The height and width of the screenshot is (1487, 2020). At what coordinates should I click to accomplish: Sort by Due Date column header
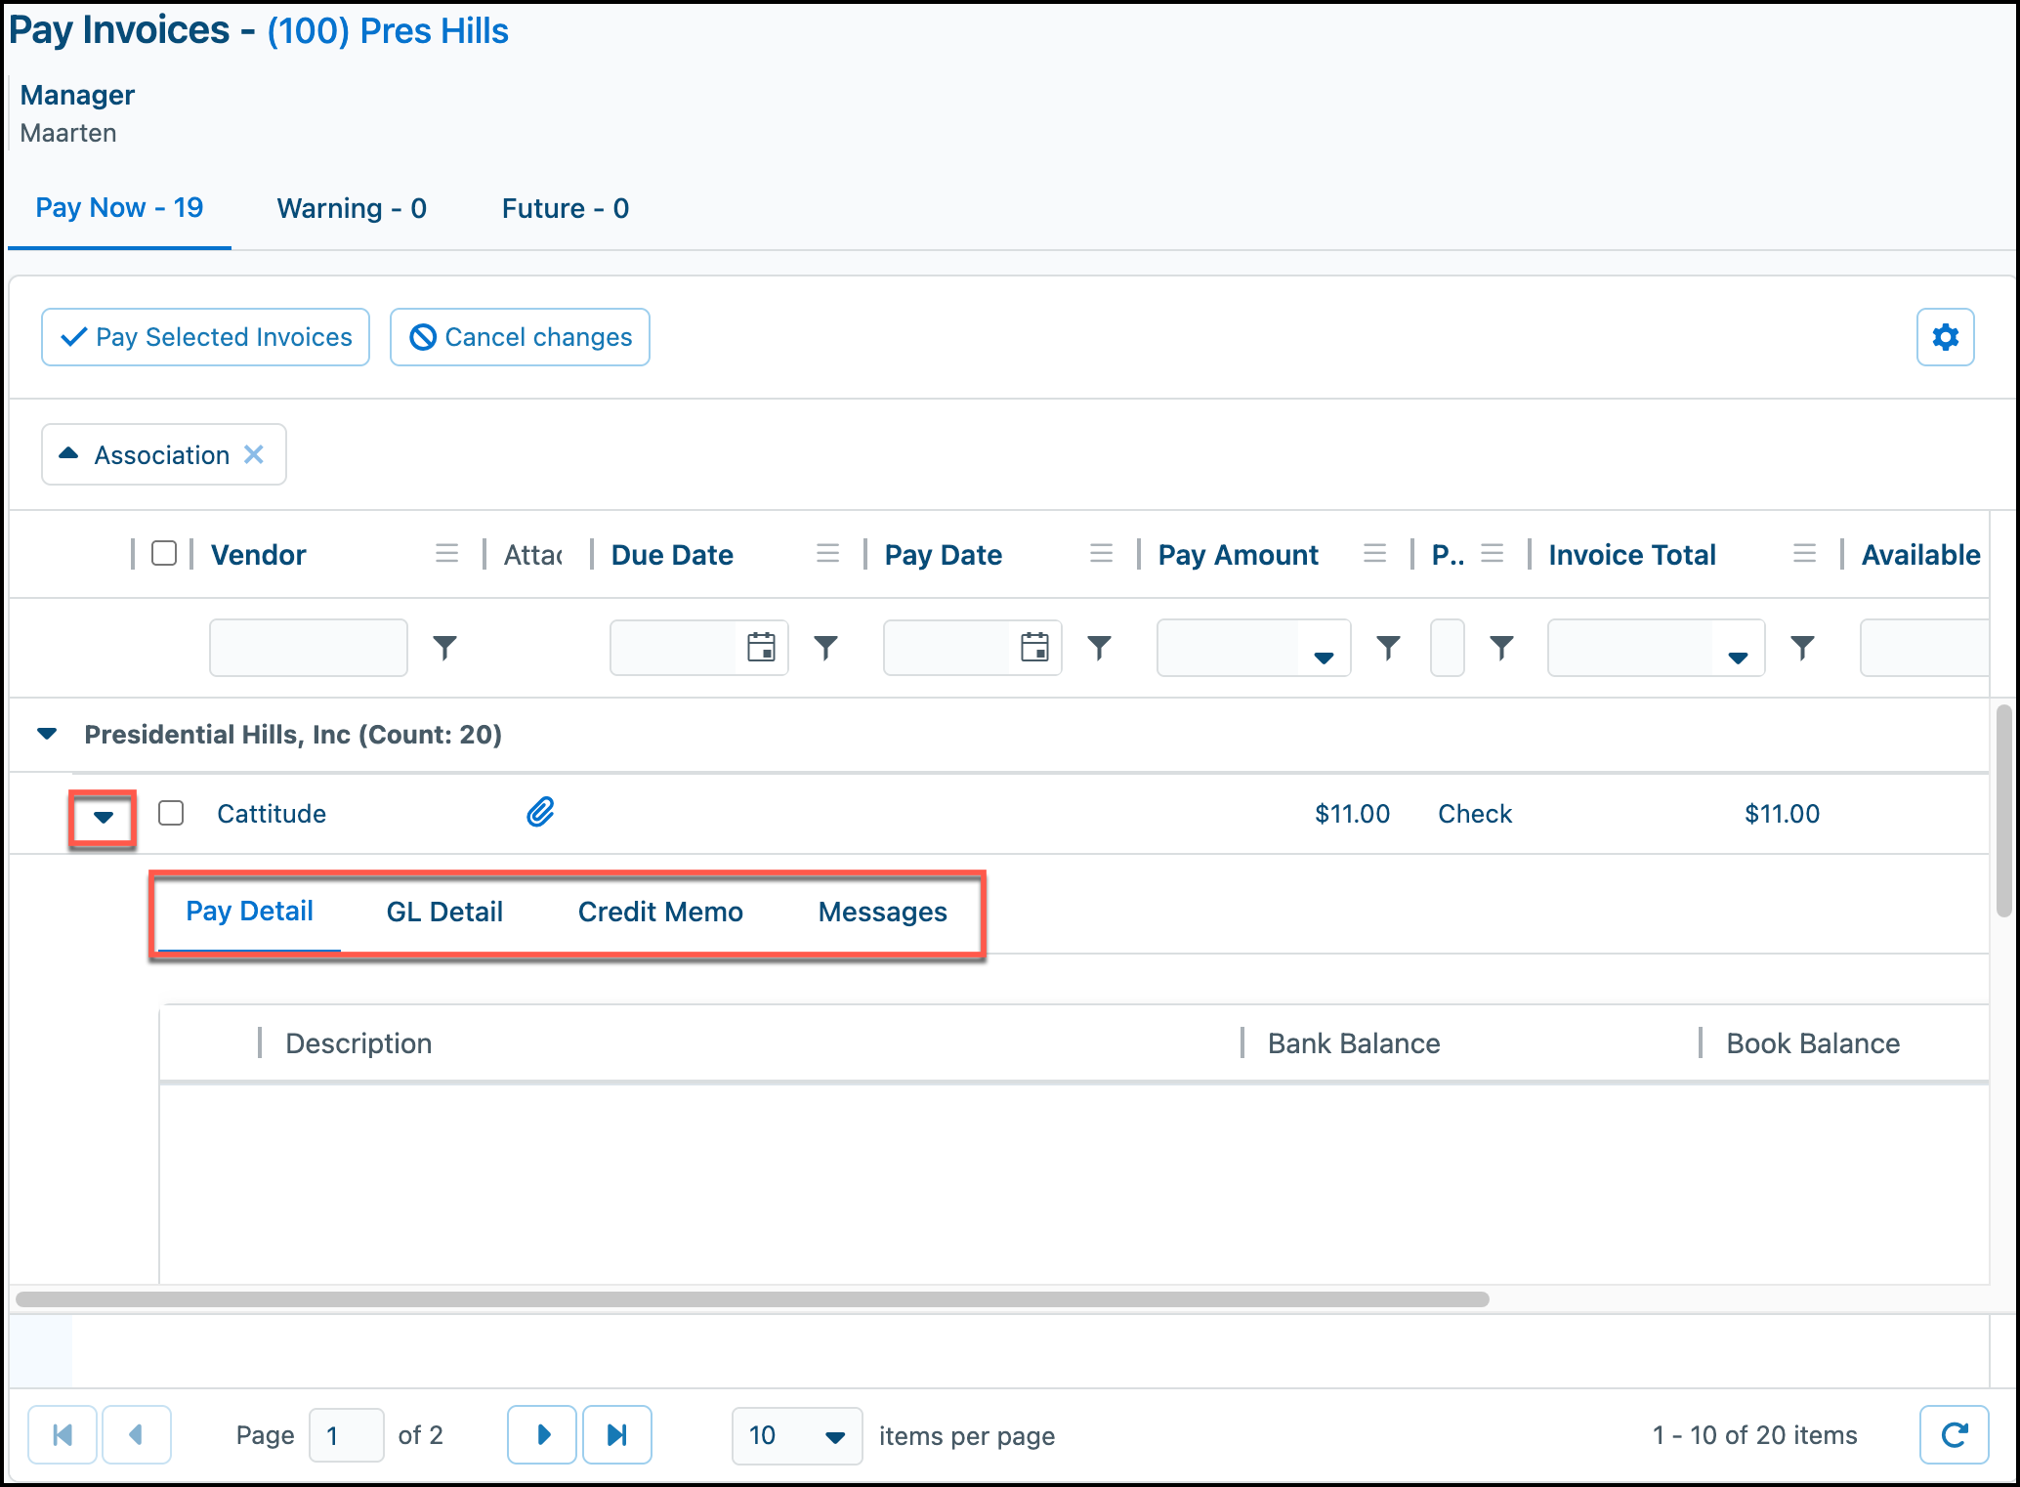click(672, 554)
